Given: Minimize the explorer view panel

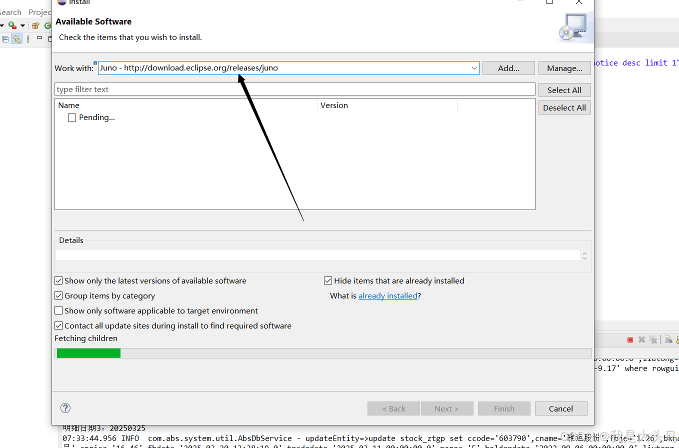Looking at the screenshot, I should tap(39, 38).
